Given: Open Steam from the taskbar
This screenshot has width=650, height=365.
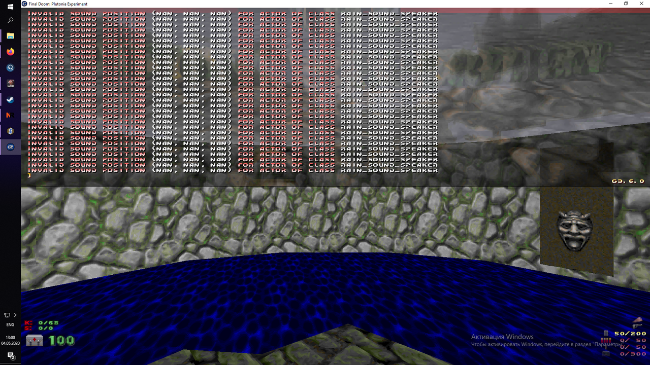Looking at the screenshot, I should [x=10, y=99].
